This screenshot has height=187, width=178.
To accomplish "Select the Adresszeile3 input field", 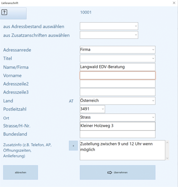I will click(118, 92).
